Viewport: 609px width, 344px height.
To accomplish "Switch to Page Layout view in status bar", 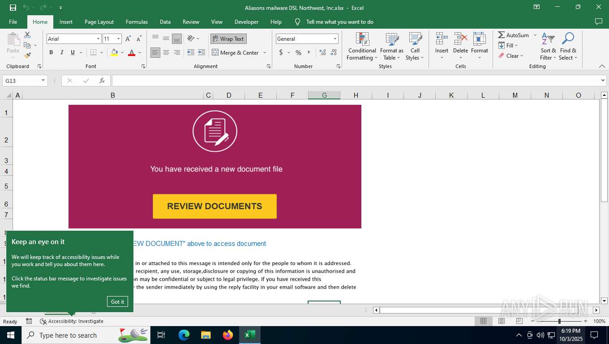I will [502, 321].
